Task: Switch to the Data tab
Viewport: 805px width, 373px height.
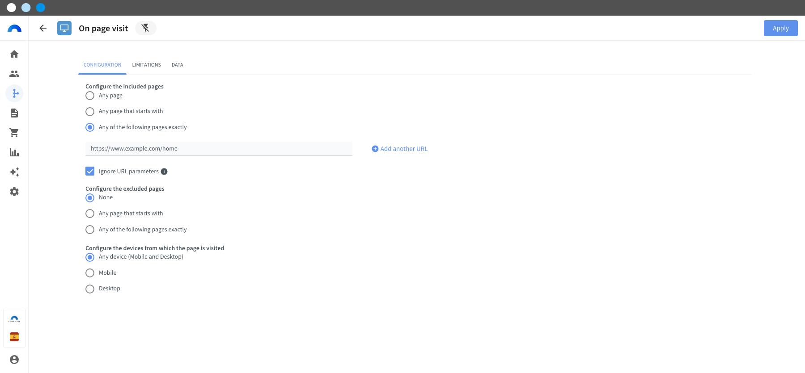Action: pos(177,65)
